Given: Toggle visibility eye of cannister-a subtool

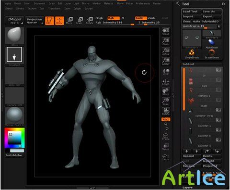Looking at the screenshot, I should (218, 120).
